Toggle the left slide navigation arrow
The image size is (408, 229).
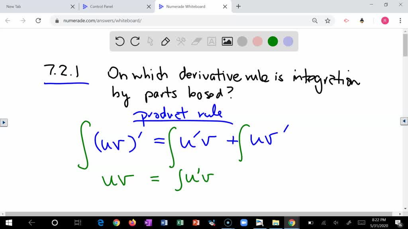[x=4, y=122]
